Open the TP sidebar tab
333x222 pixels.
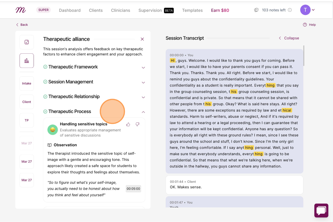pos(26,120)
